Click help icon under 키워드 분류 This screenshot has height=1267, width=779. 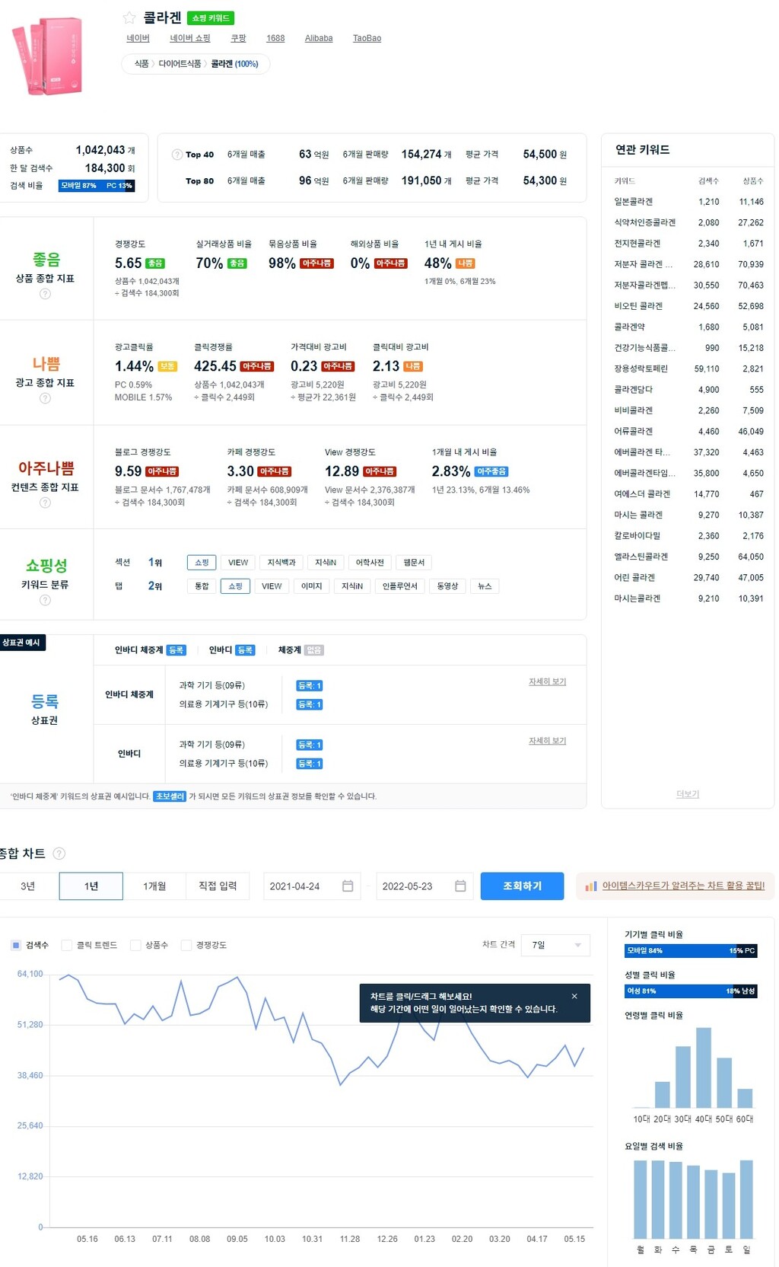(x=45, y=600)
